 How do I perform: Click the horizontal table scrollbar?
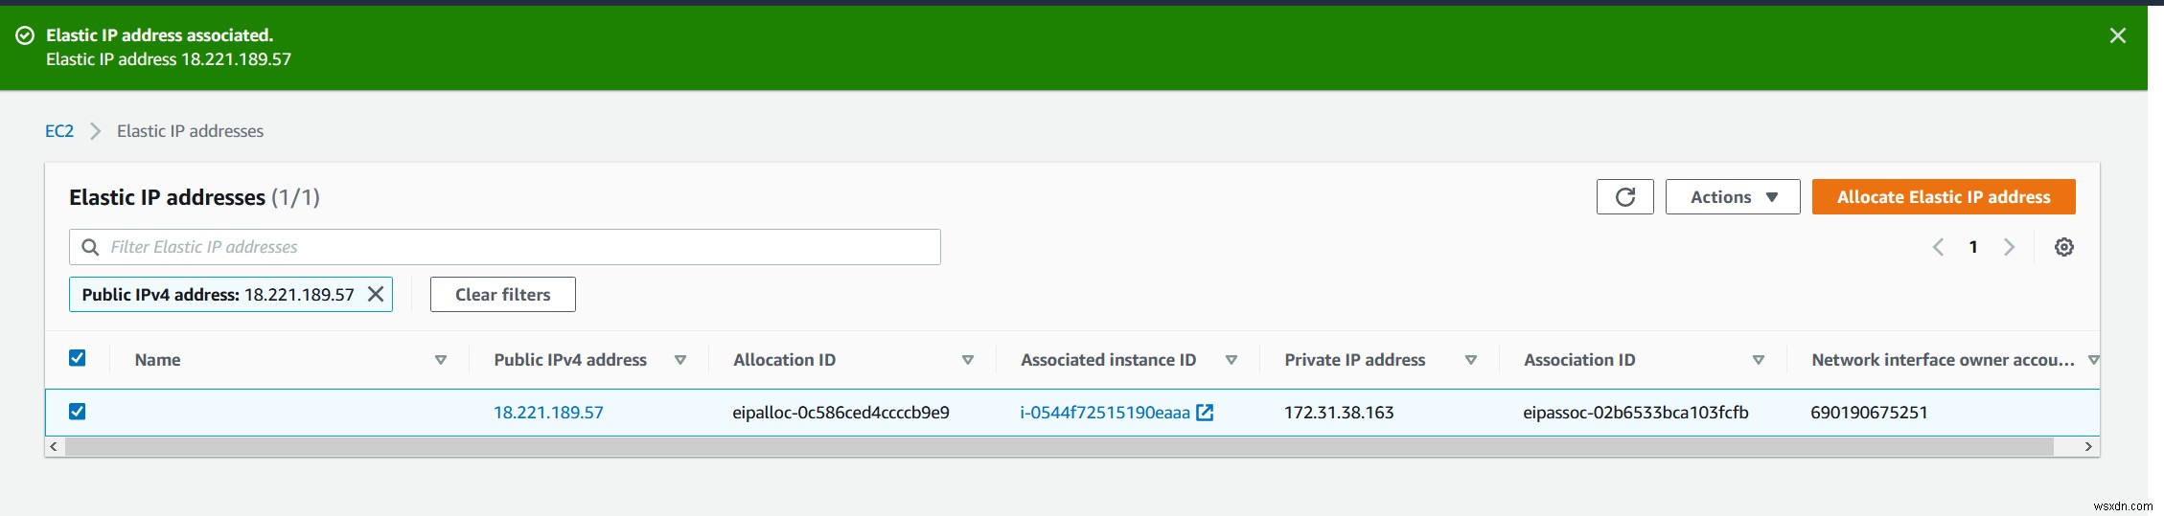1059,447
